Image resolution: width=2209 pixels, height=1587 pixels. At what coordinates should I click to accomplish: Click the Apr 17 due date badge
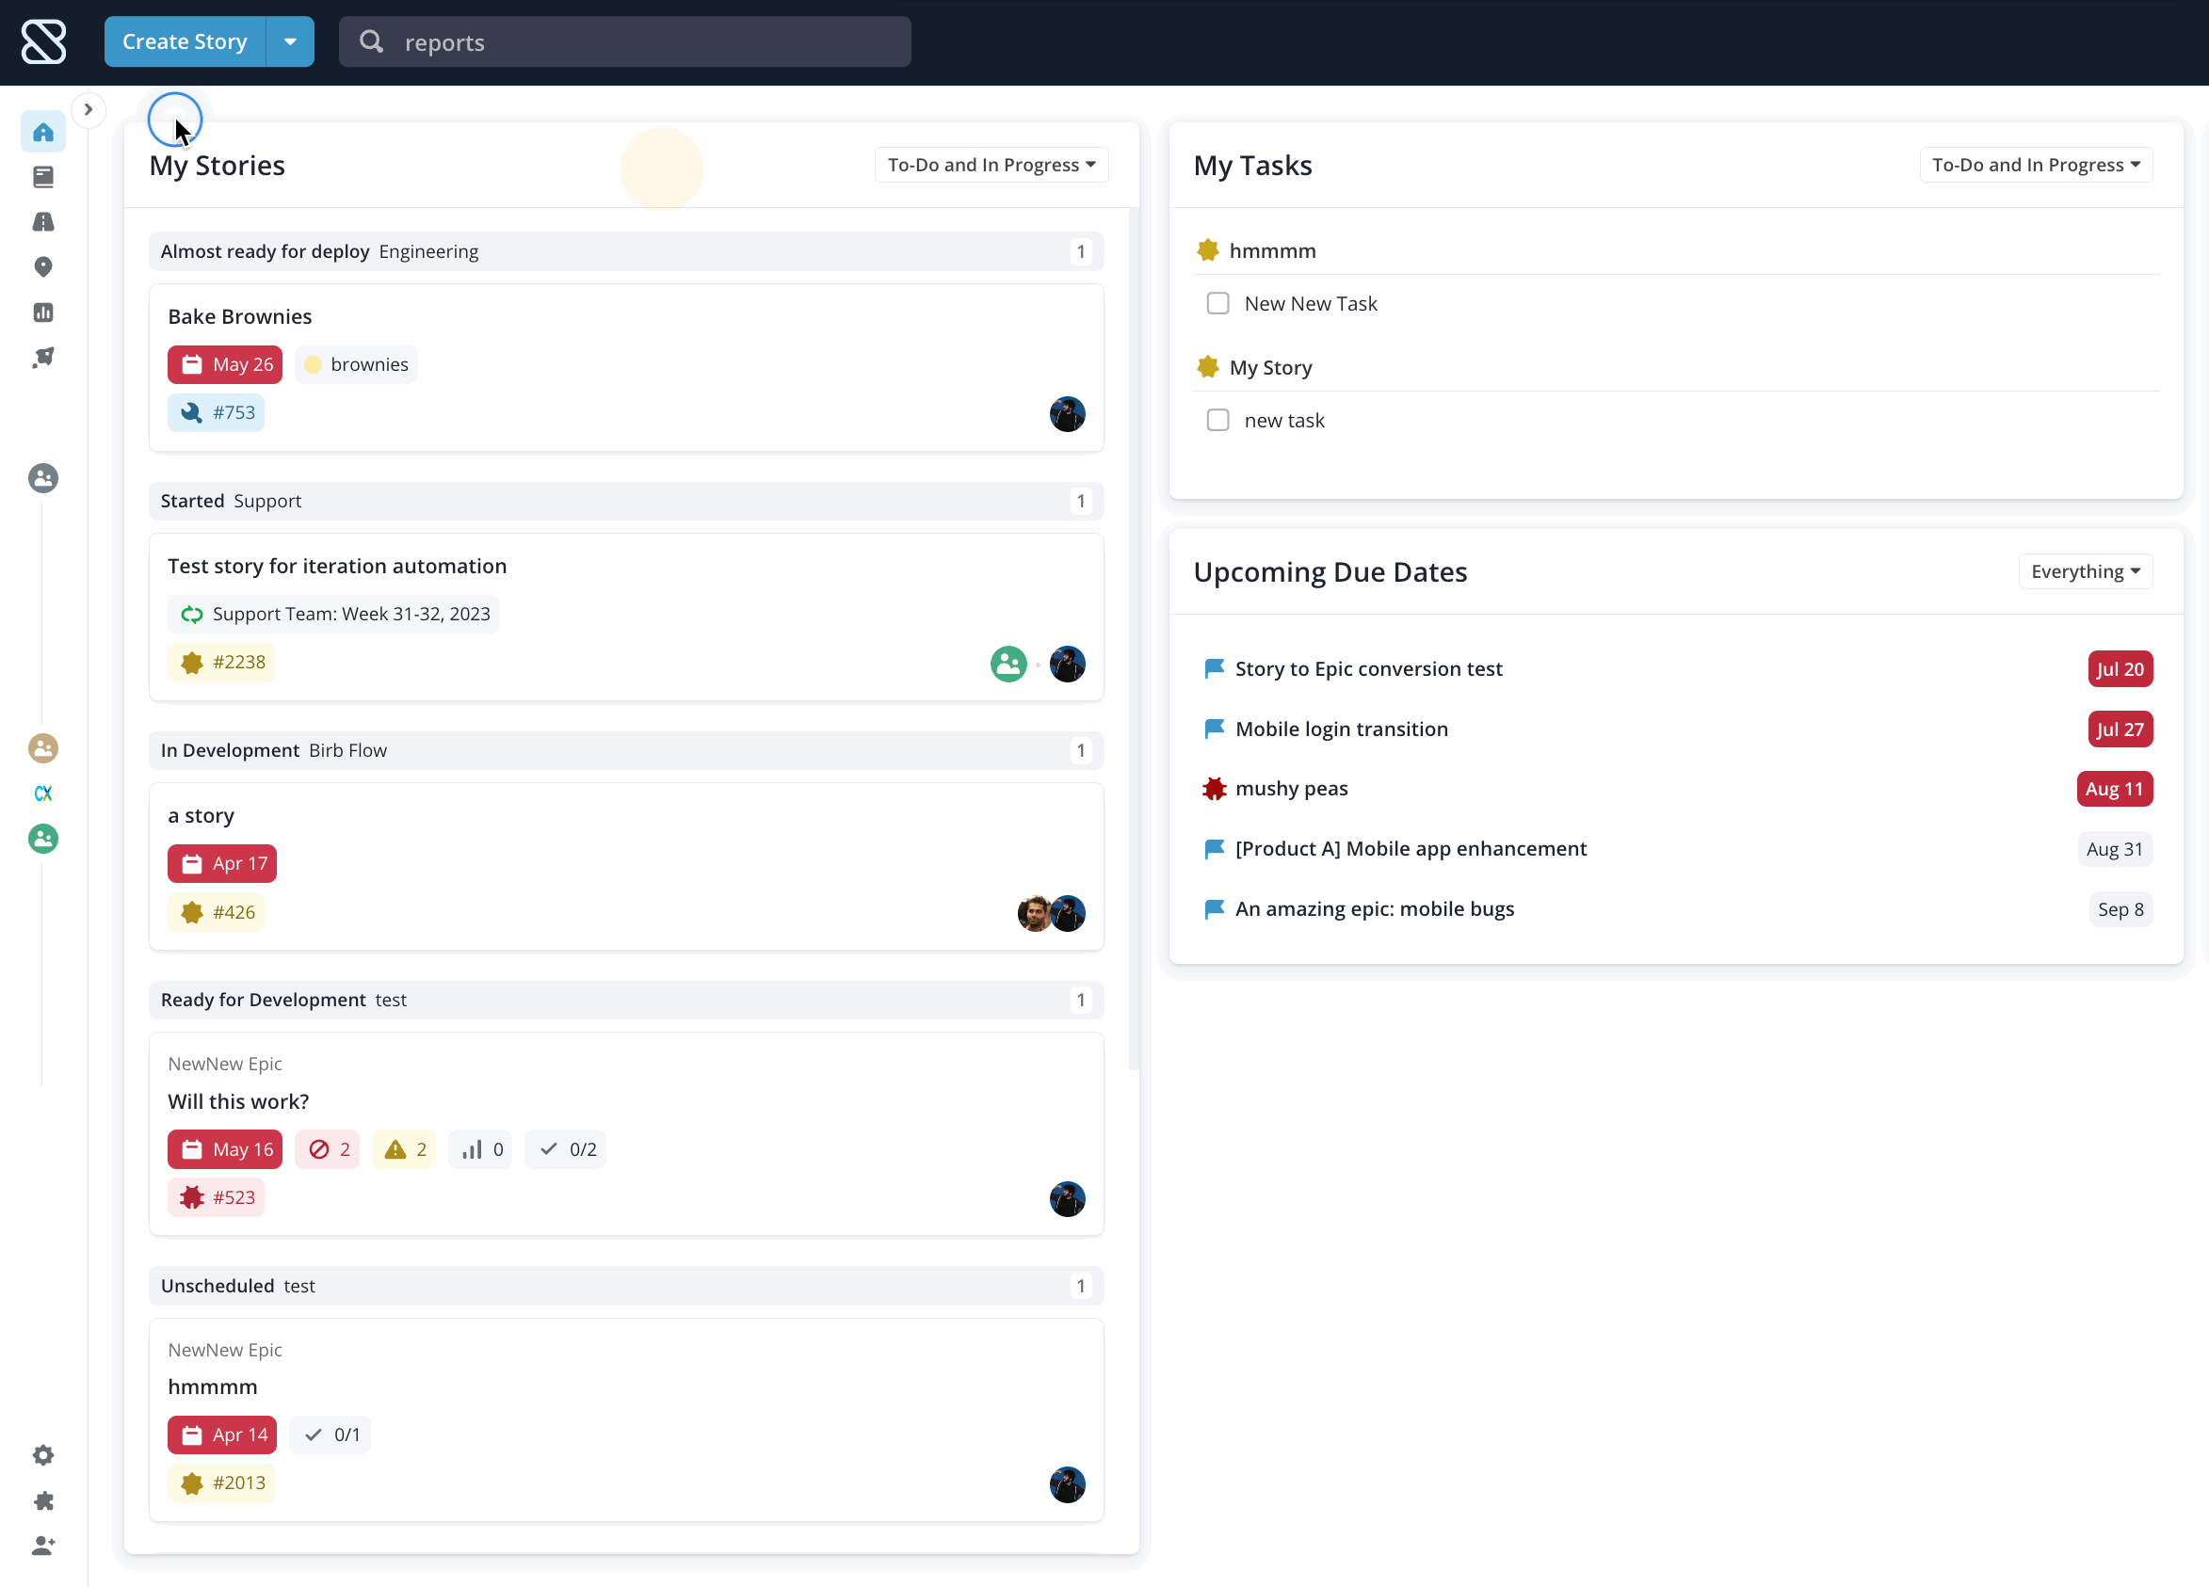[x=222, y=863]
